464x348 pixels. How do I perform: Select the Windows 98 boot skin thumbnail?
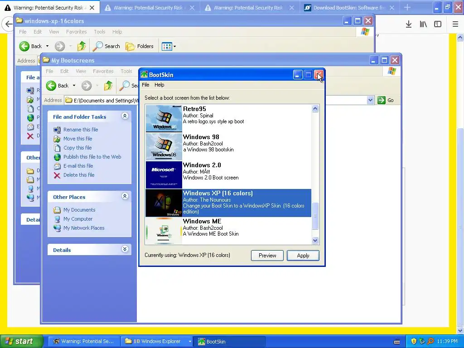pyautogui.click(x=164, y=146)
